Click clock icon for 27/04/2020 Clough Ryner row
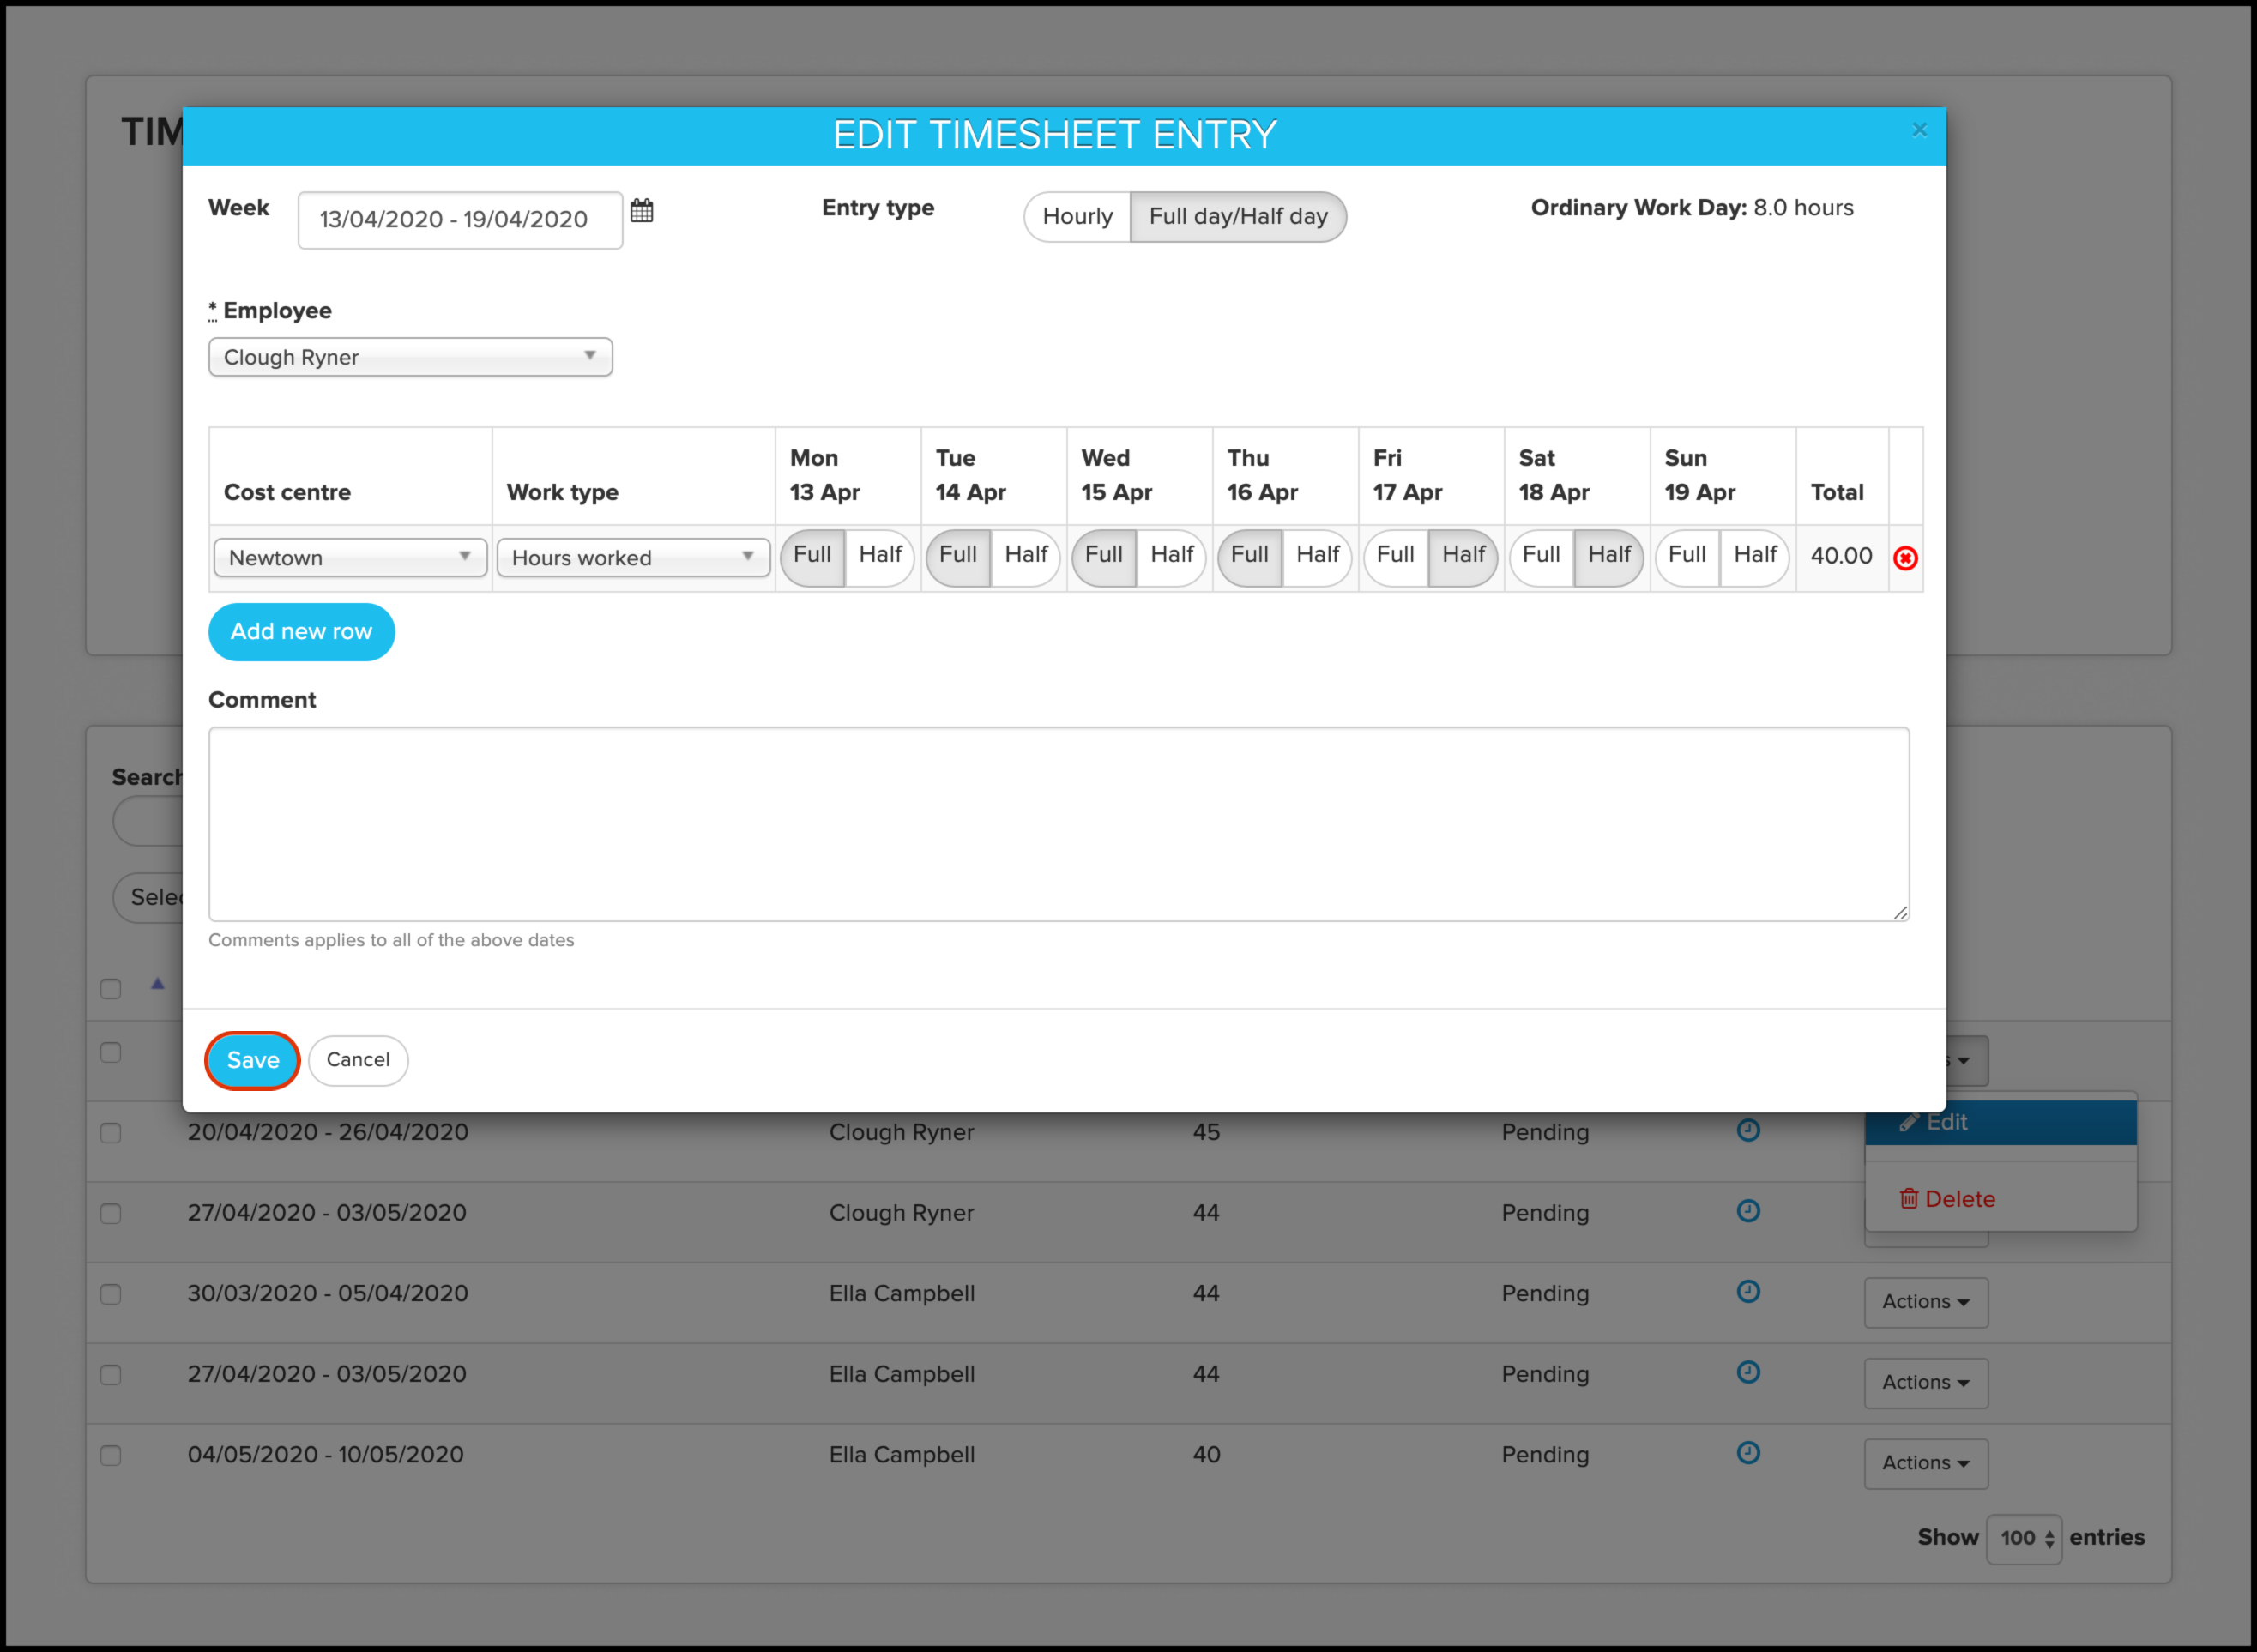This screenshot has height=1652, width=2257. 1748,1211
